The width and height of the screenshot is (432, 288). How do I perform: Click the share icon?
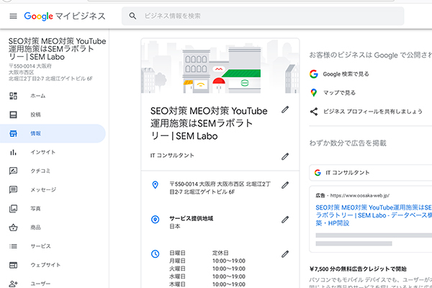tap(314, 112)
